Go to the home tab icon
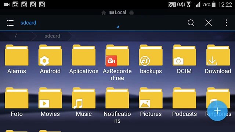Viewport: 235px width, 132px height. [104, 12]
